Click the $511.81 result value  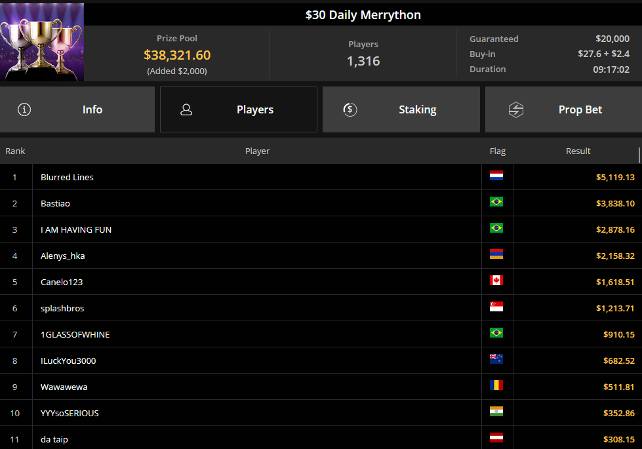coord(619,387)
